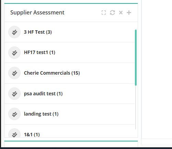The height and width of the screenshot is (149, 172).
Task: Expand Supplier Assessment widget to fullscreen
Action: point(104,13)
